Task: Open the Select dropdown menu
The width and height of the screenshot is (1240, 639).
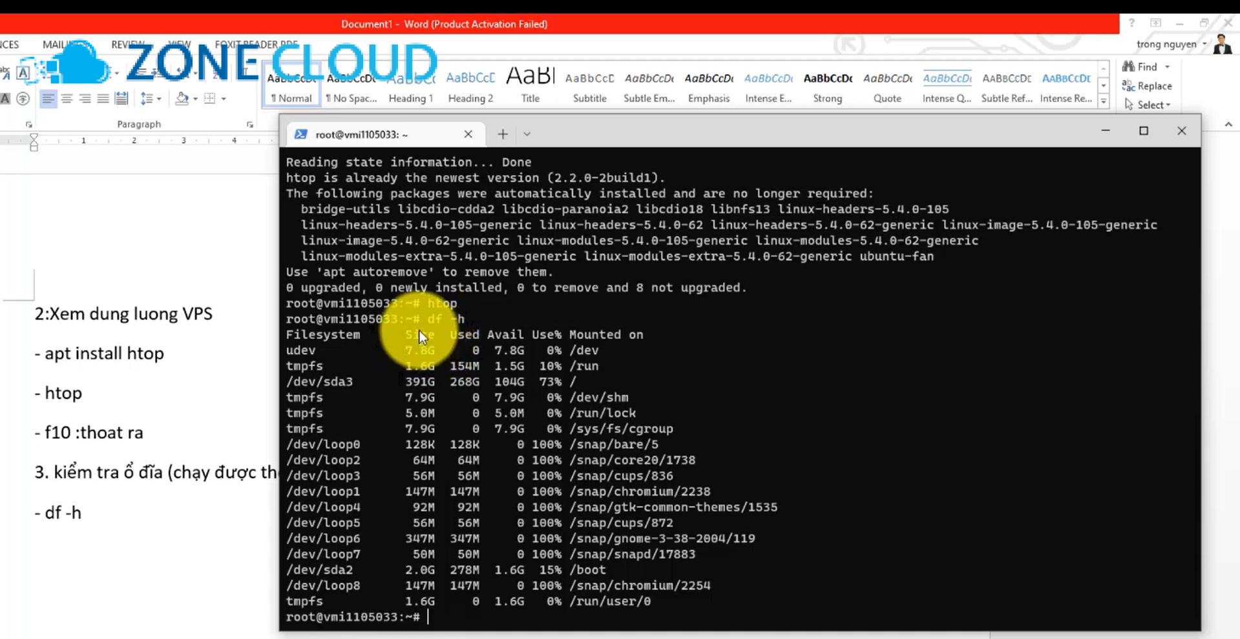Action: (1150, 105)
